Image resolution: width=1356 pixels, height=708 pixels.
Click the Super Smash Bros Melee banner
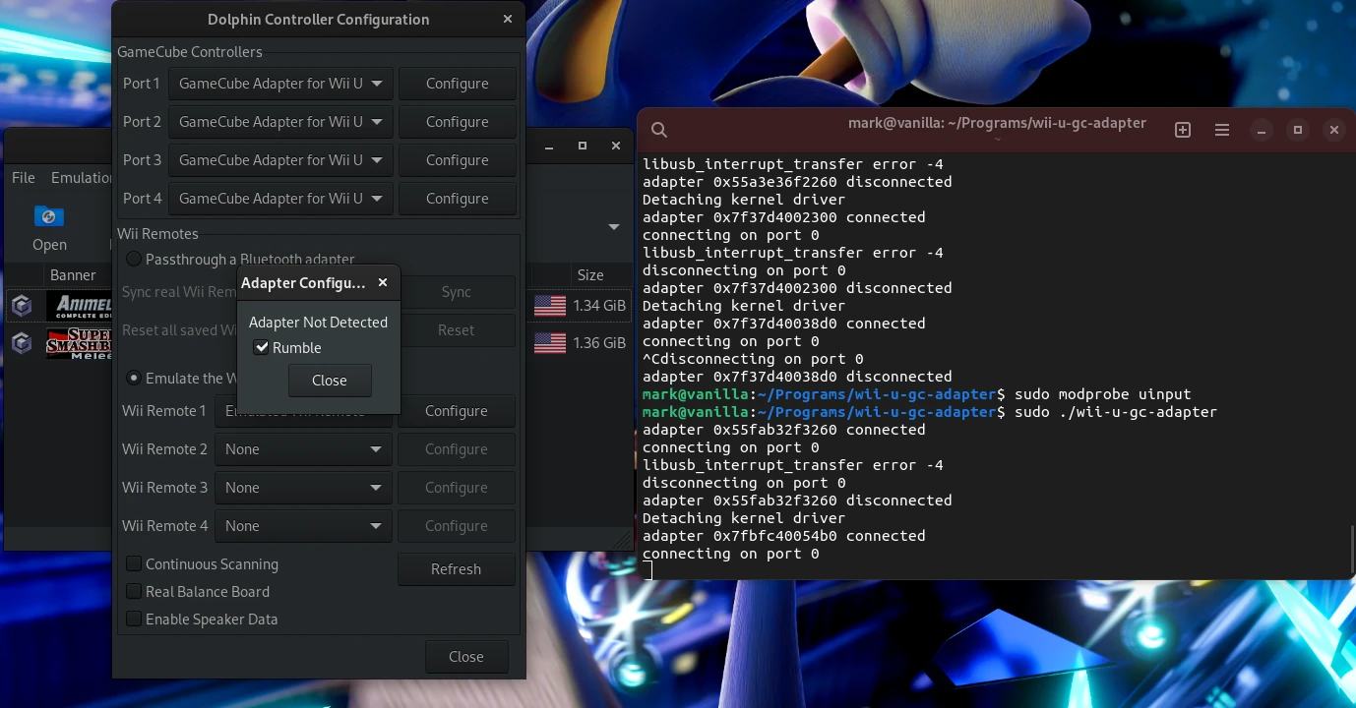click(79, 343)
